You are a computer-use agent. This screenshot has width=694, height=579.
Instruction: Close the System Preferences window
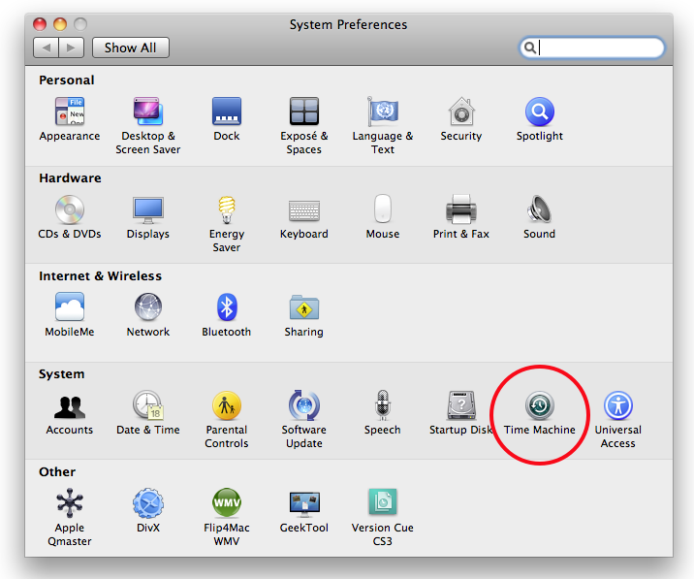click(x=40, y=24)
